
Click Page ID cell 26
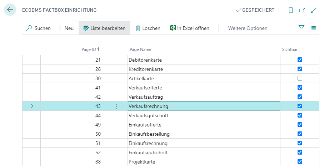(73, 69)
